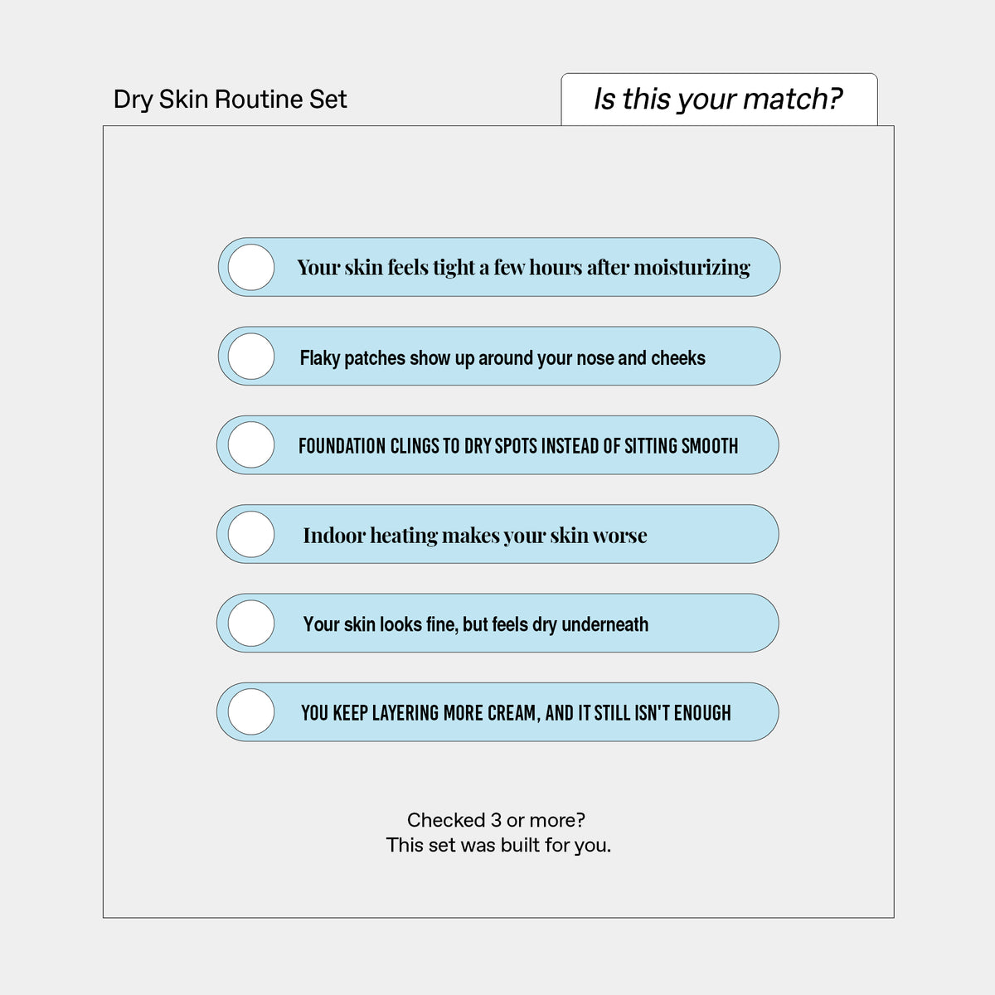Click the 'Checked 3 or more?' text

pos(496,820)
